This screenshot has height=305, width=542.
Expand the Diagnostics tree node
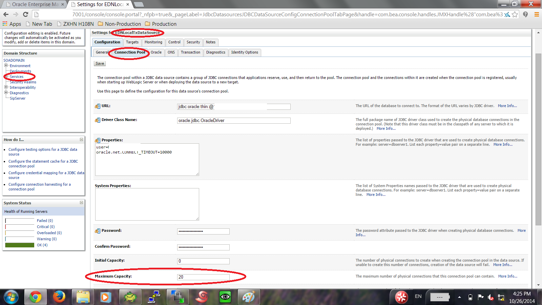6,93
